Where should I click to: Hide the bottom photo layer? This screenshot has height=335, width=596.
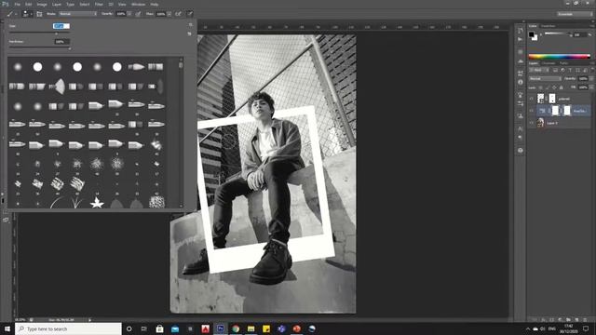[532, 123]
